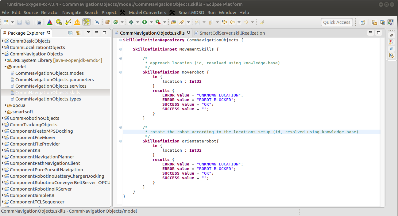This screenshot has width=398, height=216.
Task: Close the CommNavigationObjects.skills editor tab
Action: coord(188,33)
